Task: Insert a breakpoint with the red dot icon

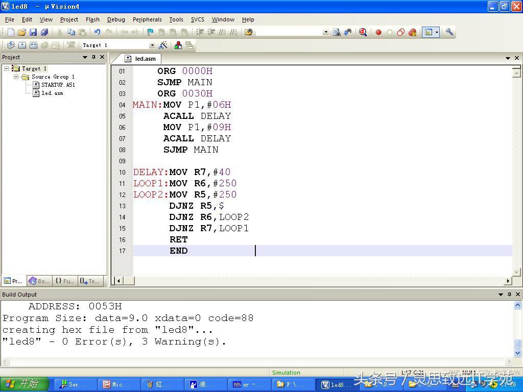Action: pos(378,32)
